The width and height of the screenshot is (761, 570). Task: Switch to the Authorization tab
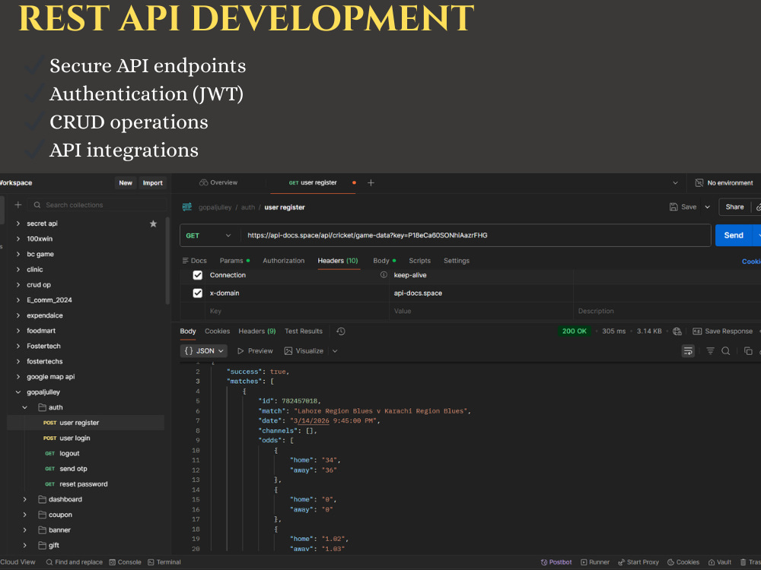coord(284,261)
